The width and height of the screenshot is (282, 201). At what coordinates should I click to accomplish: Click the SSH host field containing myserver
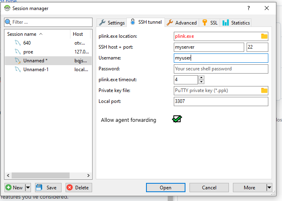(x=209, y=47)
